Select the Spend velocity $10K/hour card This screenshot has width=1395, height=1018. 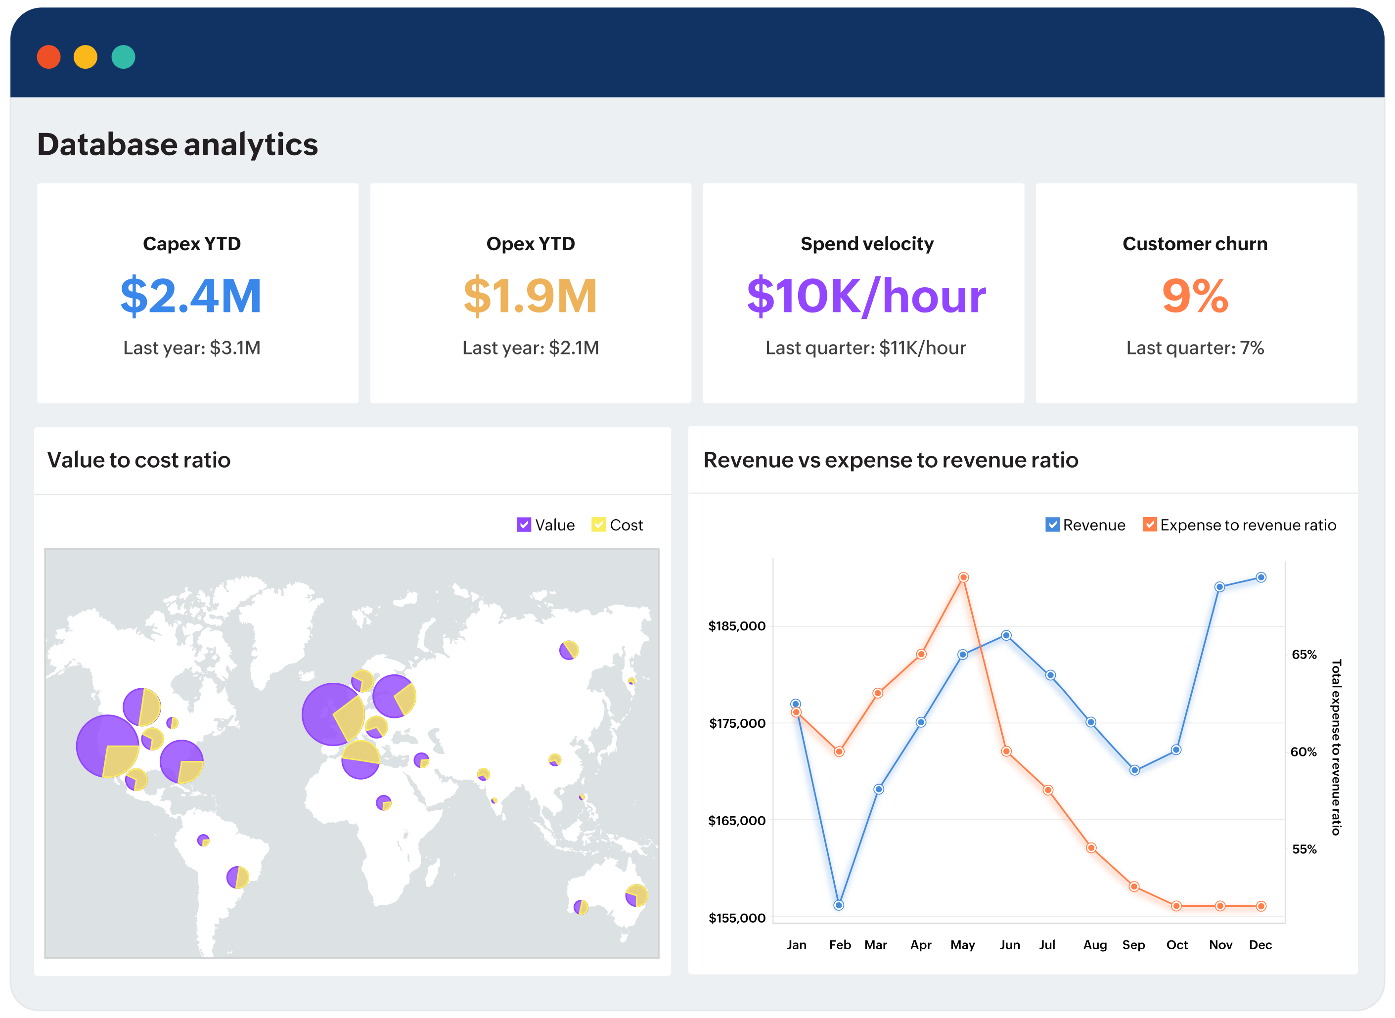coord(863,293)
